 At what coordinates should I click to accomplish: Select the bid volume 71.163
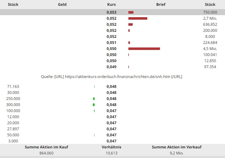click(x=13, y=87)
